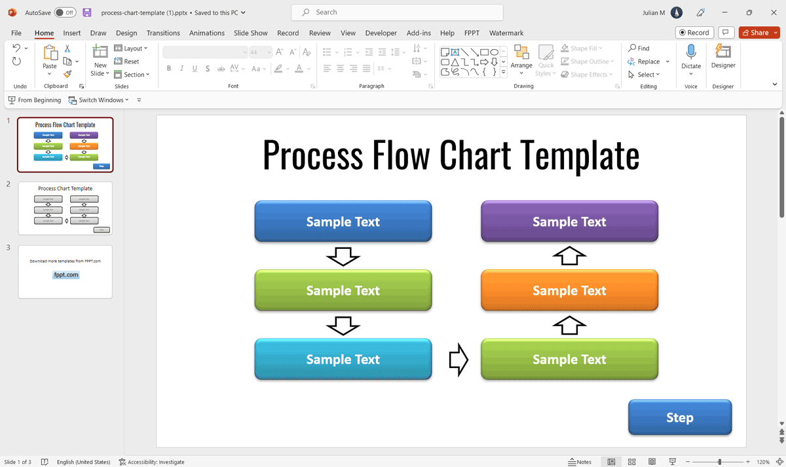Open the Font dialog launcher
This screenshot has height=467, width=786.
pyautogui.click(x=312, y=86)
